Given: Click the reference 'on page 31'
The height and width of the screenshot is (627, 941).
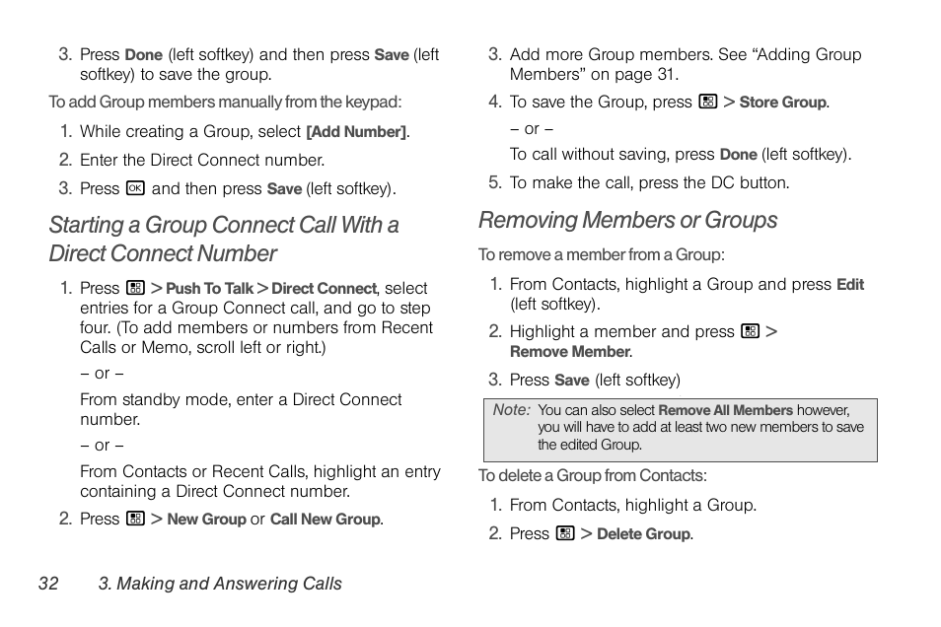Looking at the screenshot, I should click(x=633, y=74).
